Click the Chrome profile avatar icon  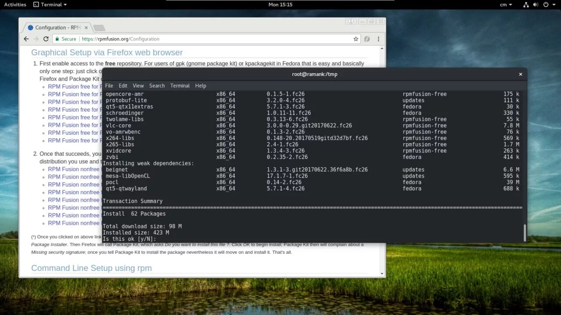(x=350, y=21)
